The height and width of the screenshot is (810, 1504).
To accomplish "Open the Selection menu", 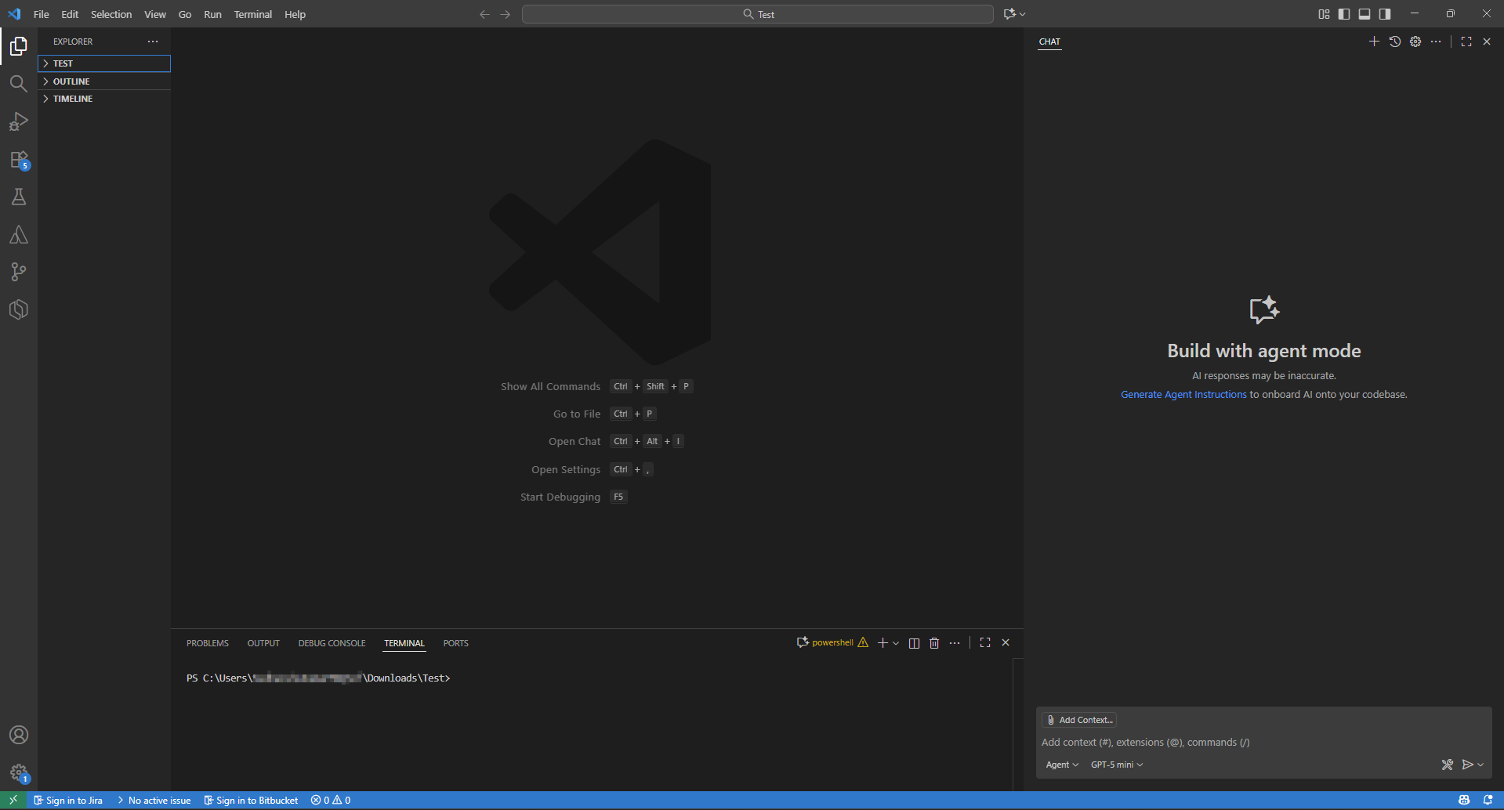I will point(111,14).
